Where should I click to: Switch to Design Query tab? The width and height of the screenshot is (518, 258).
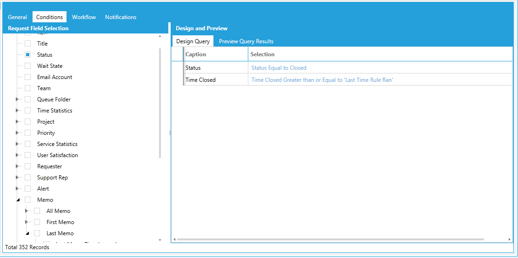click(x=193, y=41)
